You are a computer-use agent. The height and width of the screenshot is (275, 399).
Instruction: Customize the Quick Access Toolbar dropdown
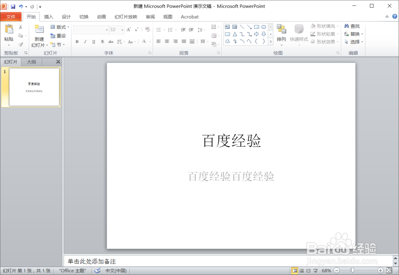(40, 7)
